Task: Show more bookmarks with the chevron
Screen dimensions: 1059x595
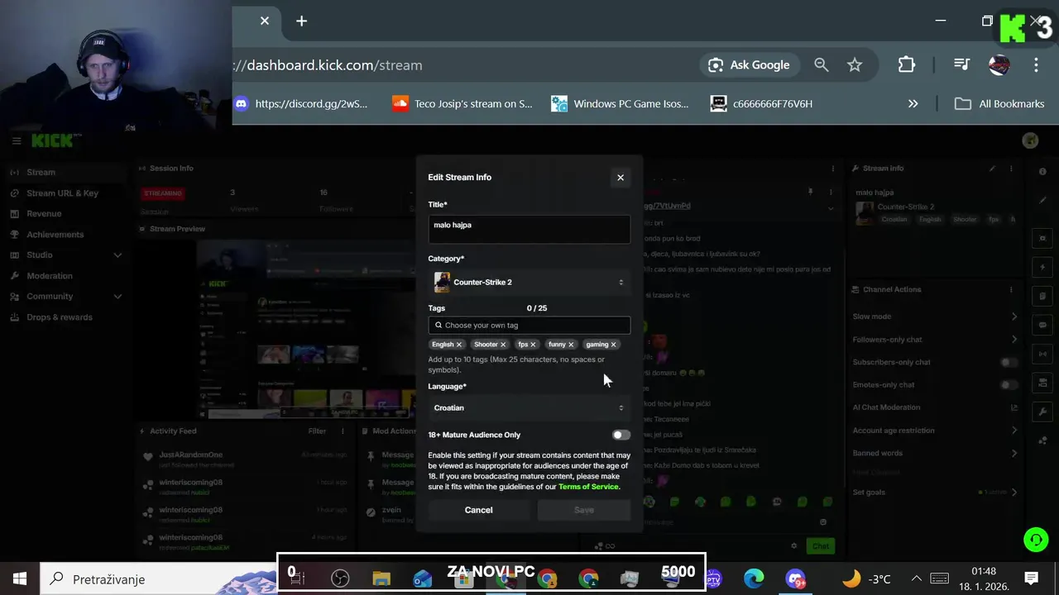Action: (913, 104)
